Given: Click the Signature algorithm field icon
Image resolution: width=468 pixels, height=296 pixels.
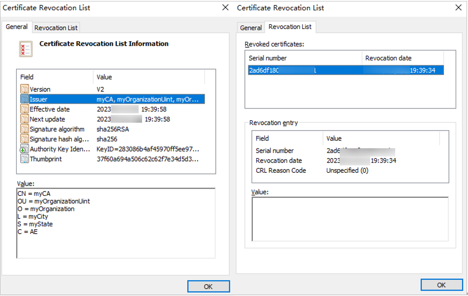Looking at the screenshot, I should [x=25, y=129].
